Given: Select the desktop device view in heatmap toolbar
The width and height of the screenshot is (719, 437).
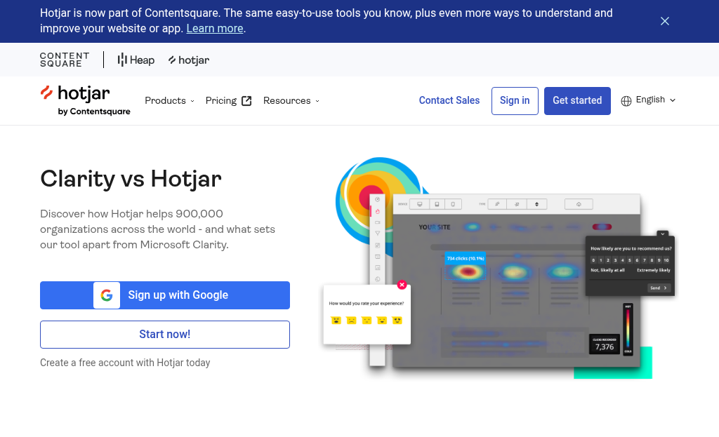Looking at the screenshot, I should click(420, 203).
